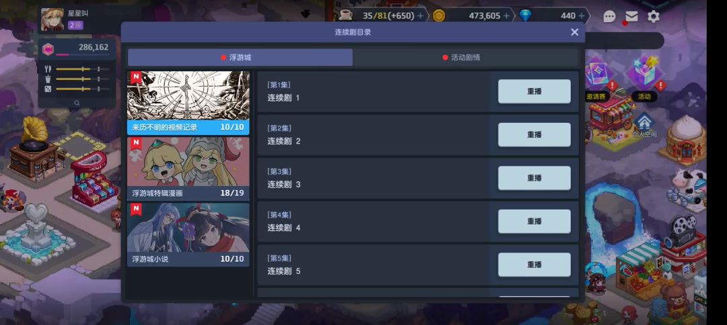Select 来历不明的视频记录 series thumbnail
Screen dimensions: 727x325
tap(188, 103)
